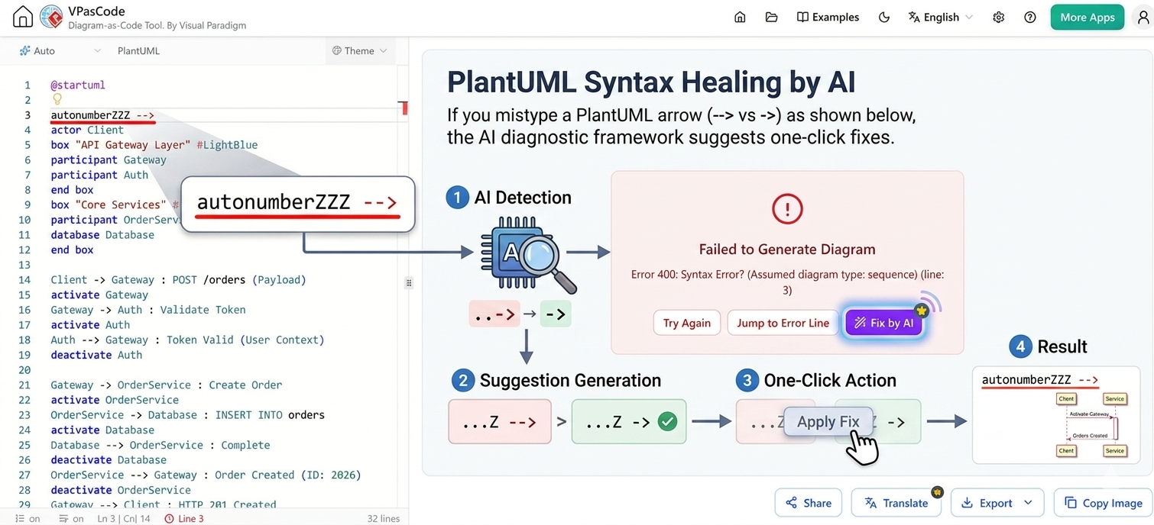Expand the Export dropdown arrow
The width and height of the screenshot is (1154, 525).
point(1029,503)
